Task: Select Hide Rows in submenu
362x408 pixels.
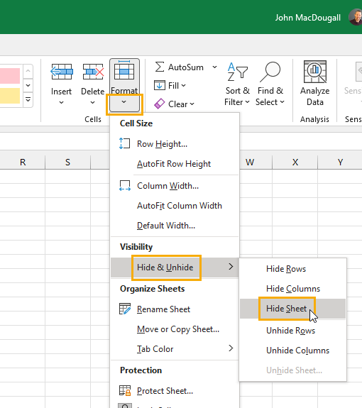Action: [x=292, y=269]
